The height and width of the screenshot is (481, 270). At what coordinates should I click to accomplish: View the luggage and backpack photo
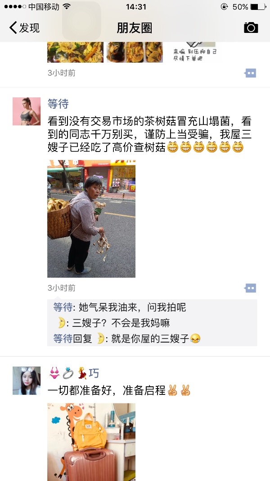point(91,442)
